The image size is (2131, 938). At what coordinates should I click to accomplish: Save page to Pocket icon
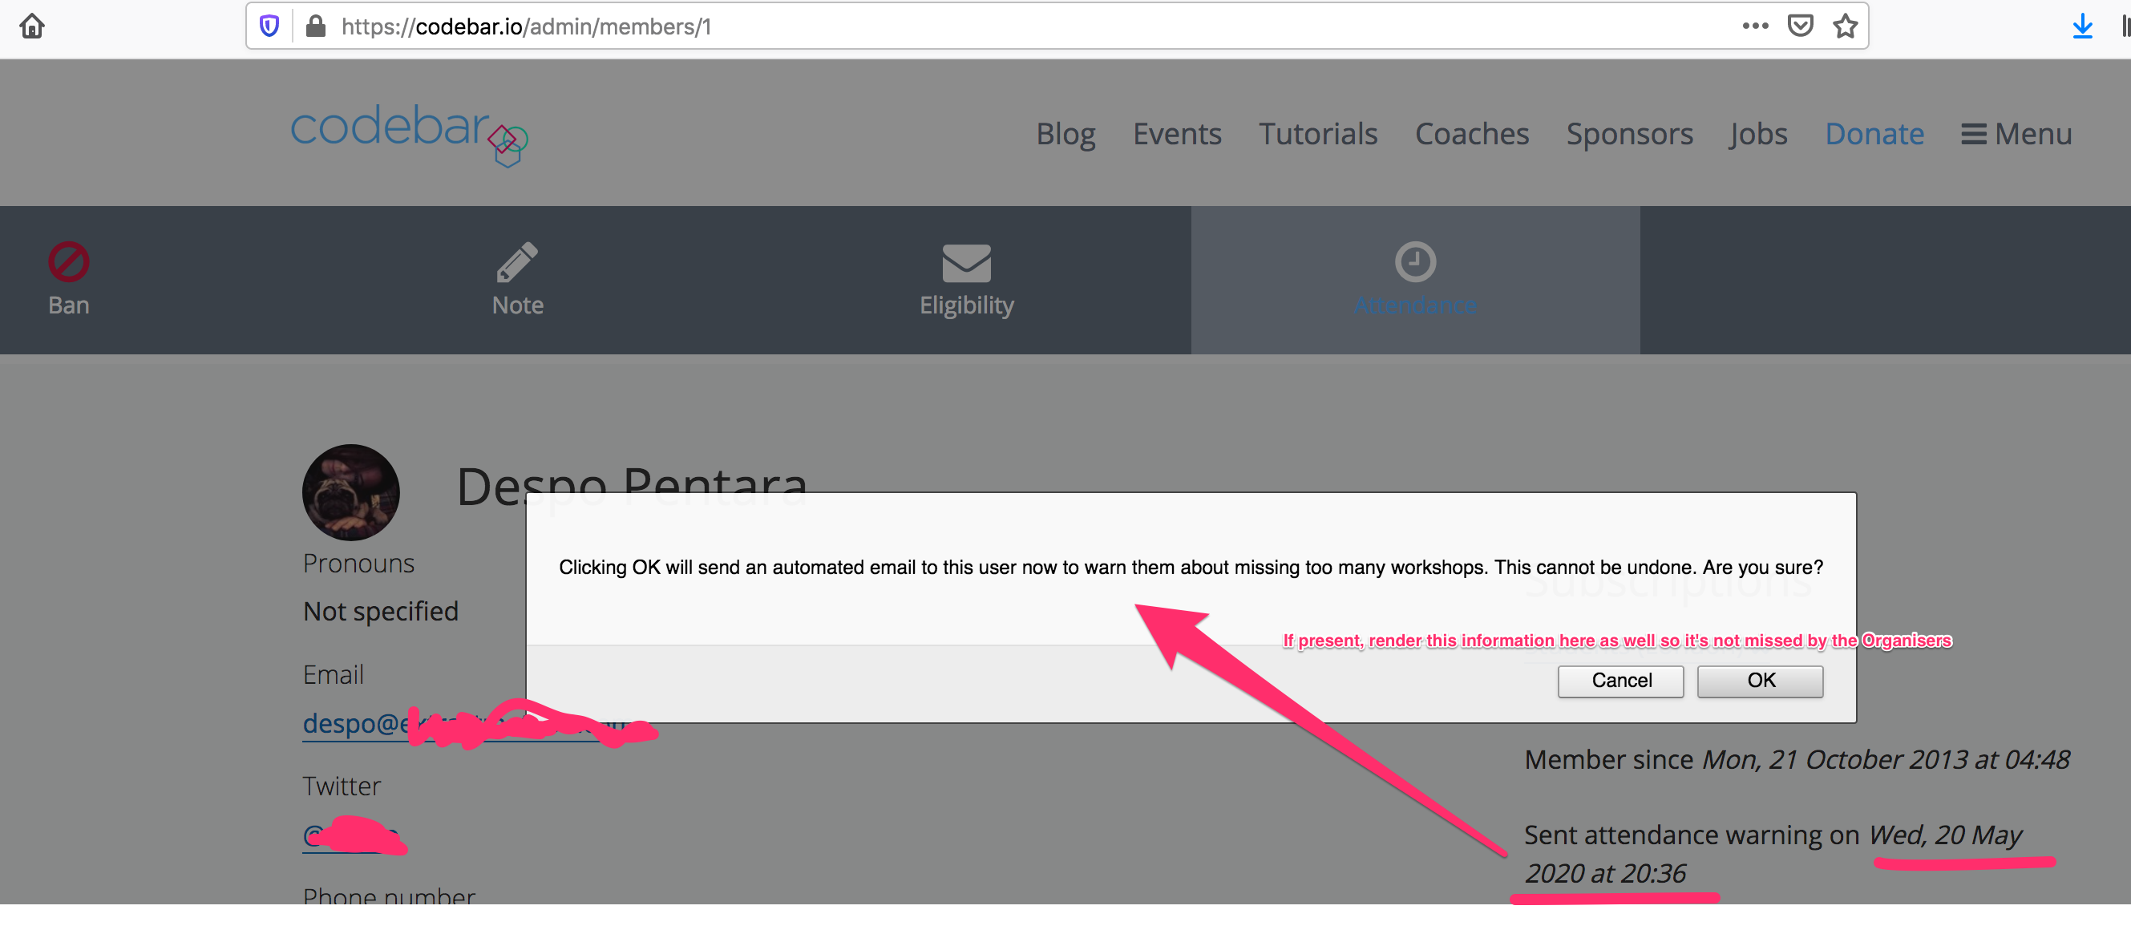pos(1800,26)
